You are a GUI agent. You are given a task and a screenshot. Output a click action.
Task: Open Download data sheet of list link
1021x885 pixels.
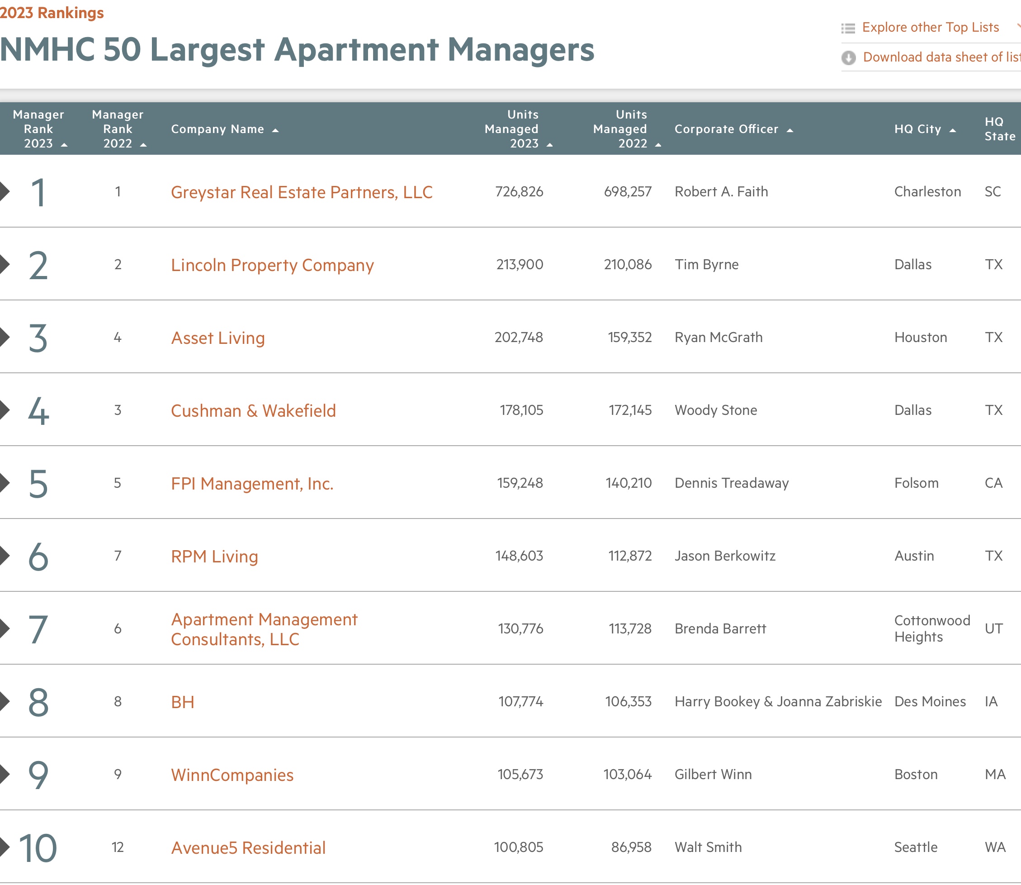click(941, 57)
